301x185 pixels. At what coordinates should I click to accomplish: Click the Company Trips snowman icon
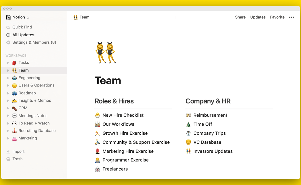(188, 133)
